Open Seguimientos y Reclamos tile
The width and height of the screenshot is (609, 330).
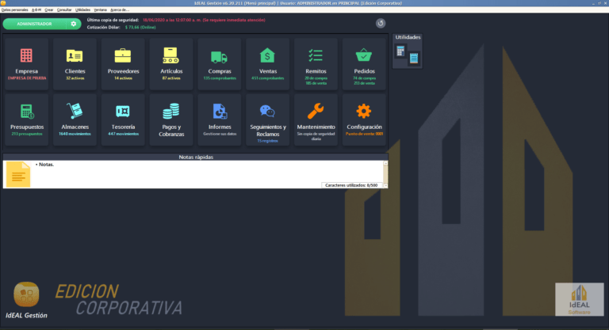click(x=267, y=119)
